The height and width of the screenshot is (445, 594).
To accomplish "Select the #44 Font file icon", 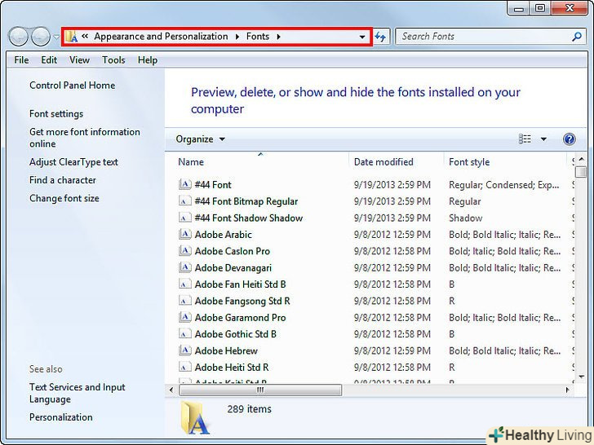I will [184, 185].
